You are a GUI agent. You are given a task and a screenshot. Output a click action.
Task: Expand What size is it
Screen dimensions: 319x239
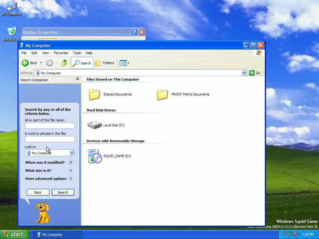(71, 170)
